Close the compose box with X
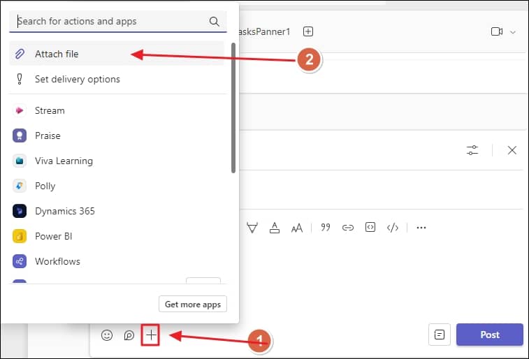This screenshot has width=529, height=359. [x=512, y=150]
